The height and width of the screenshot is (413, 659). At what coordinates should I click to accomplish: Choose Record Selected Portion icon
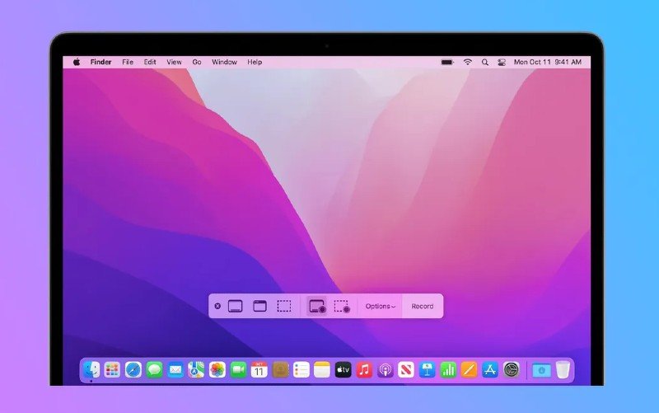click(342, 306)
